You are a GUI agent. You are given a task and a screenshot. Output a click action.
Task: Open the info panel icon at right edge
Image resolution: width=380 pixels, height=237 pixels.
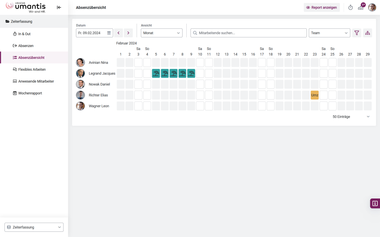click(375, 203)
